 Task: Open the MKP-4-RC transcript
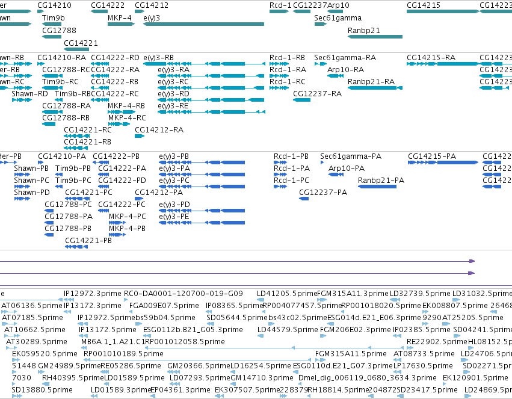(127, 118)
